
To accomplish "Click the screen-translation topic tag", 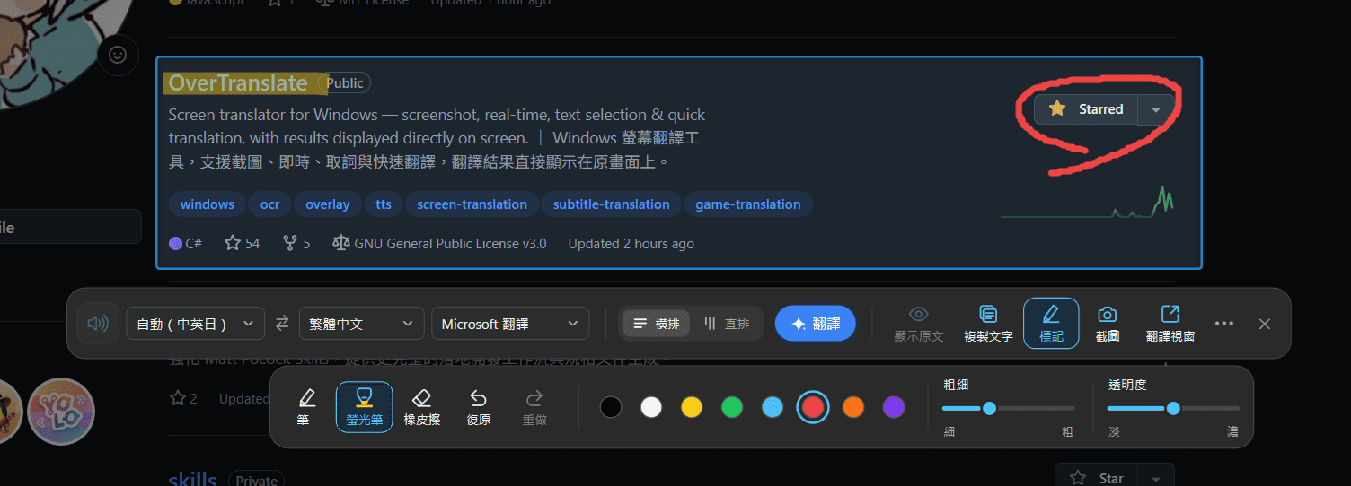I will (472, 204).
